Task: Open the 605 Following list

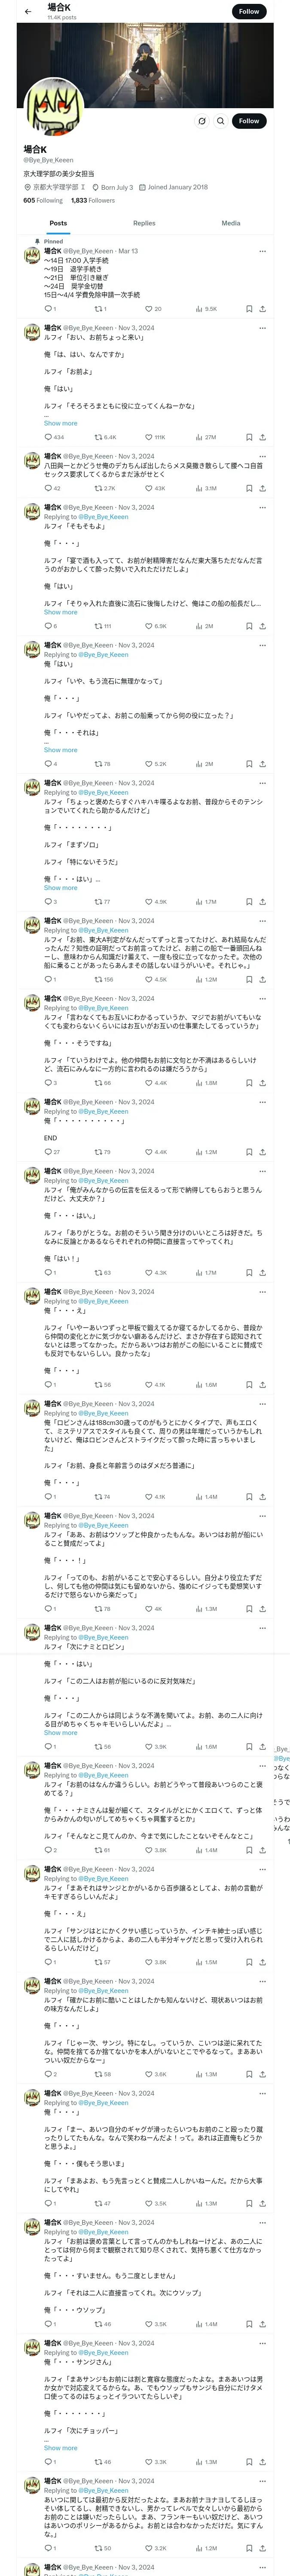Action: tap(43, 200)
